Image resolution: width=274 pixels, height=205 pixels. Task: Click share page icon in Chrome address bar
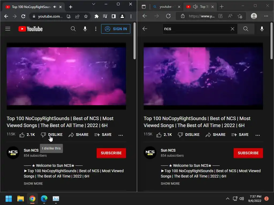[x=77, y=16]
